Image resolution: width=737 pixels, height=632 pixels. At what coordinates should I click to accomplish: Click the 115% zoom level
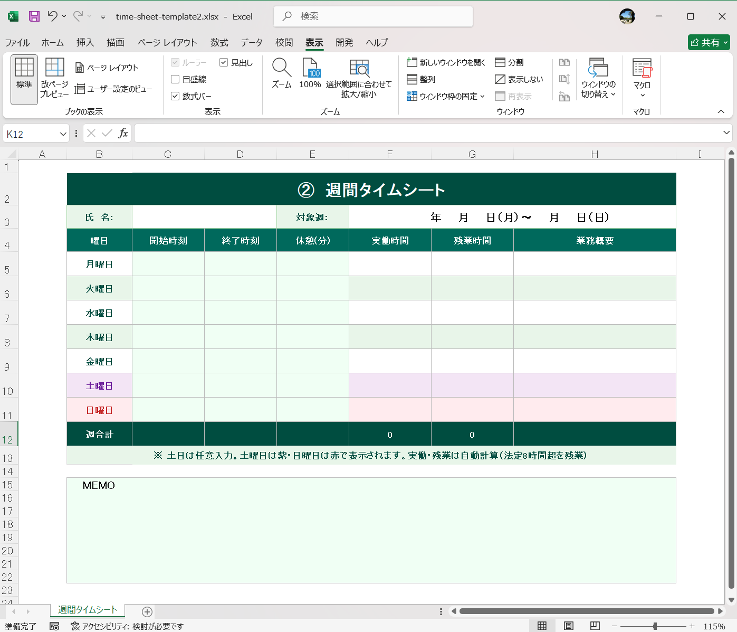tap(714, 626)
